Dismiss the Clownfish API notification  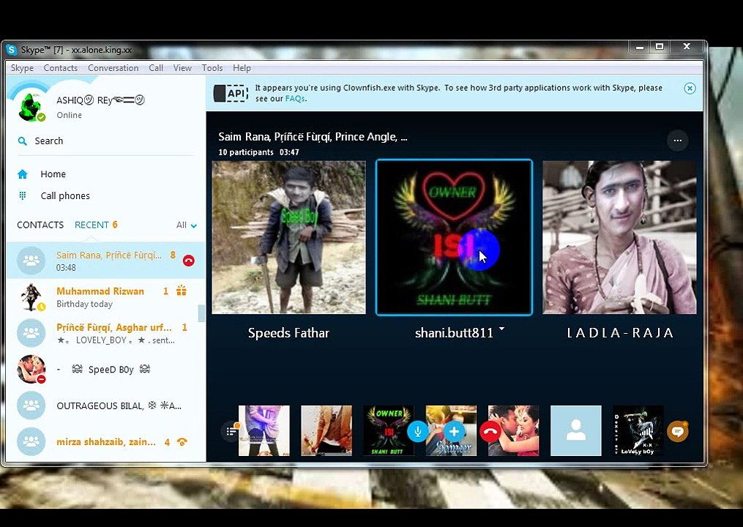690,88
